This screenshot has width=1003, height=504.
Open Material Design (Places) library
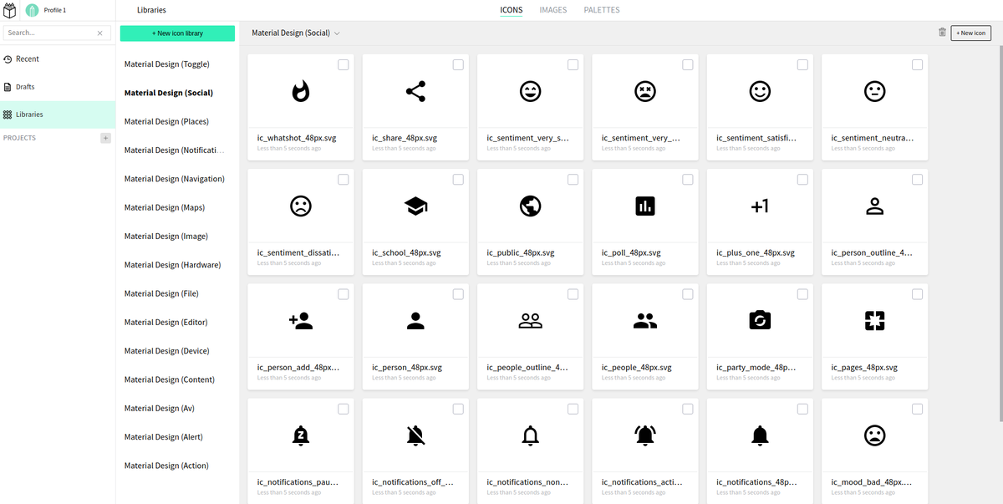[166, 122]
